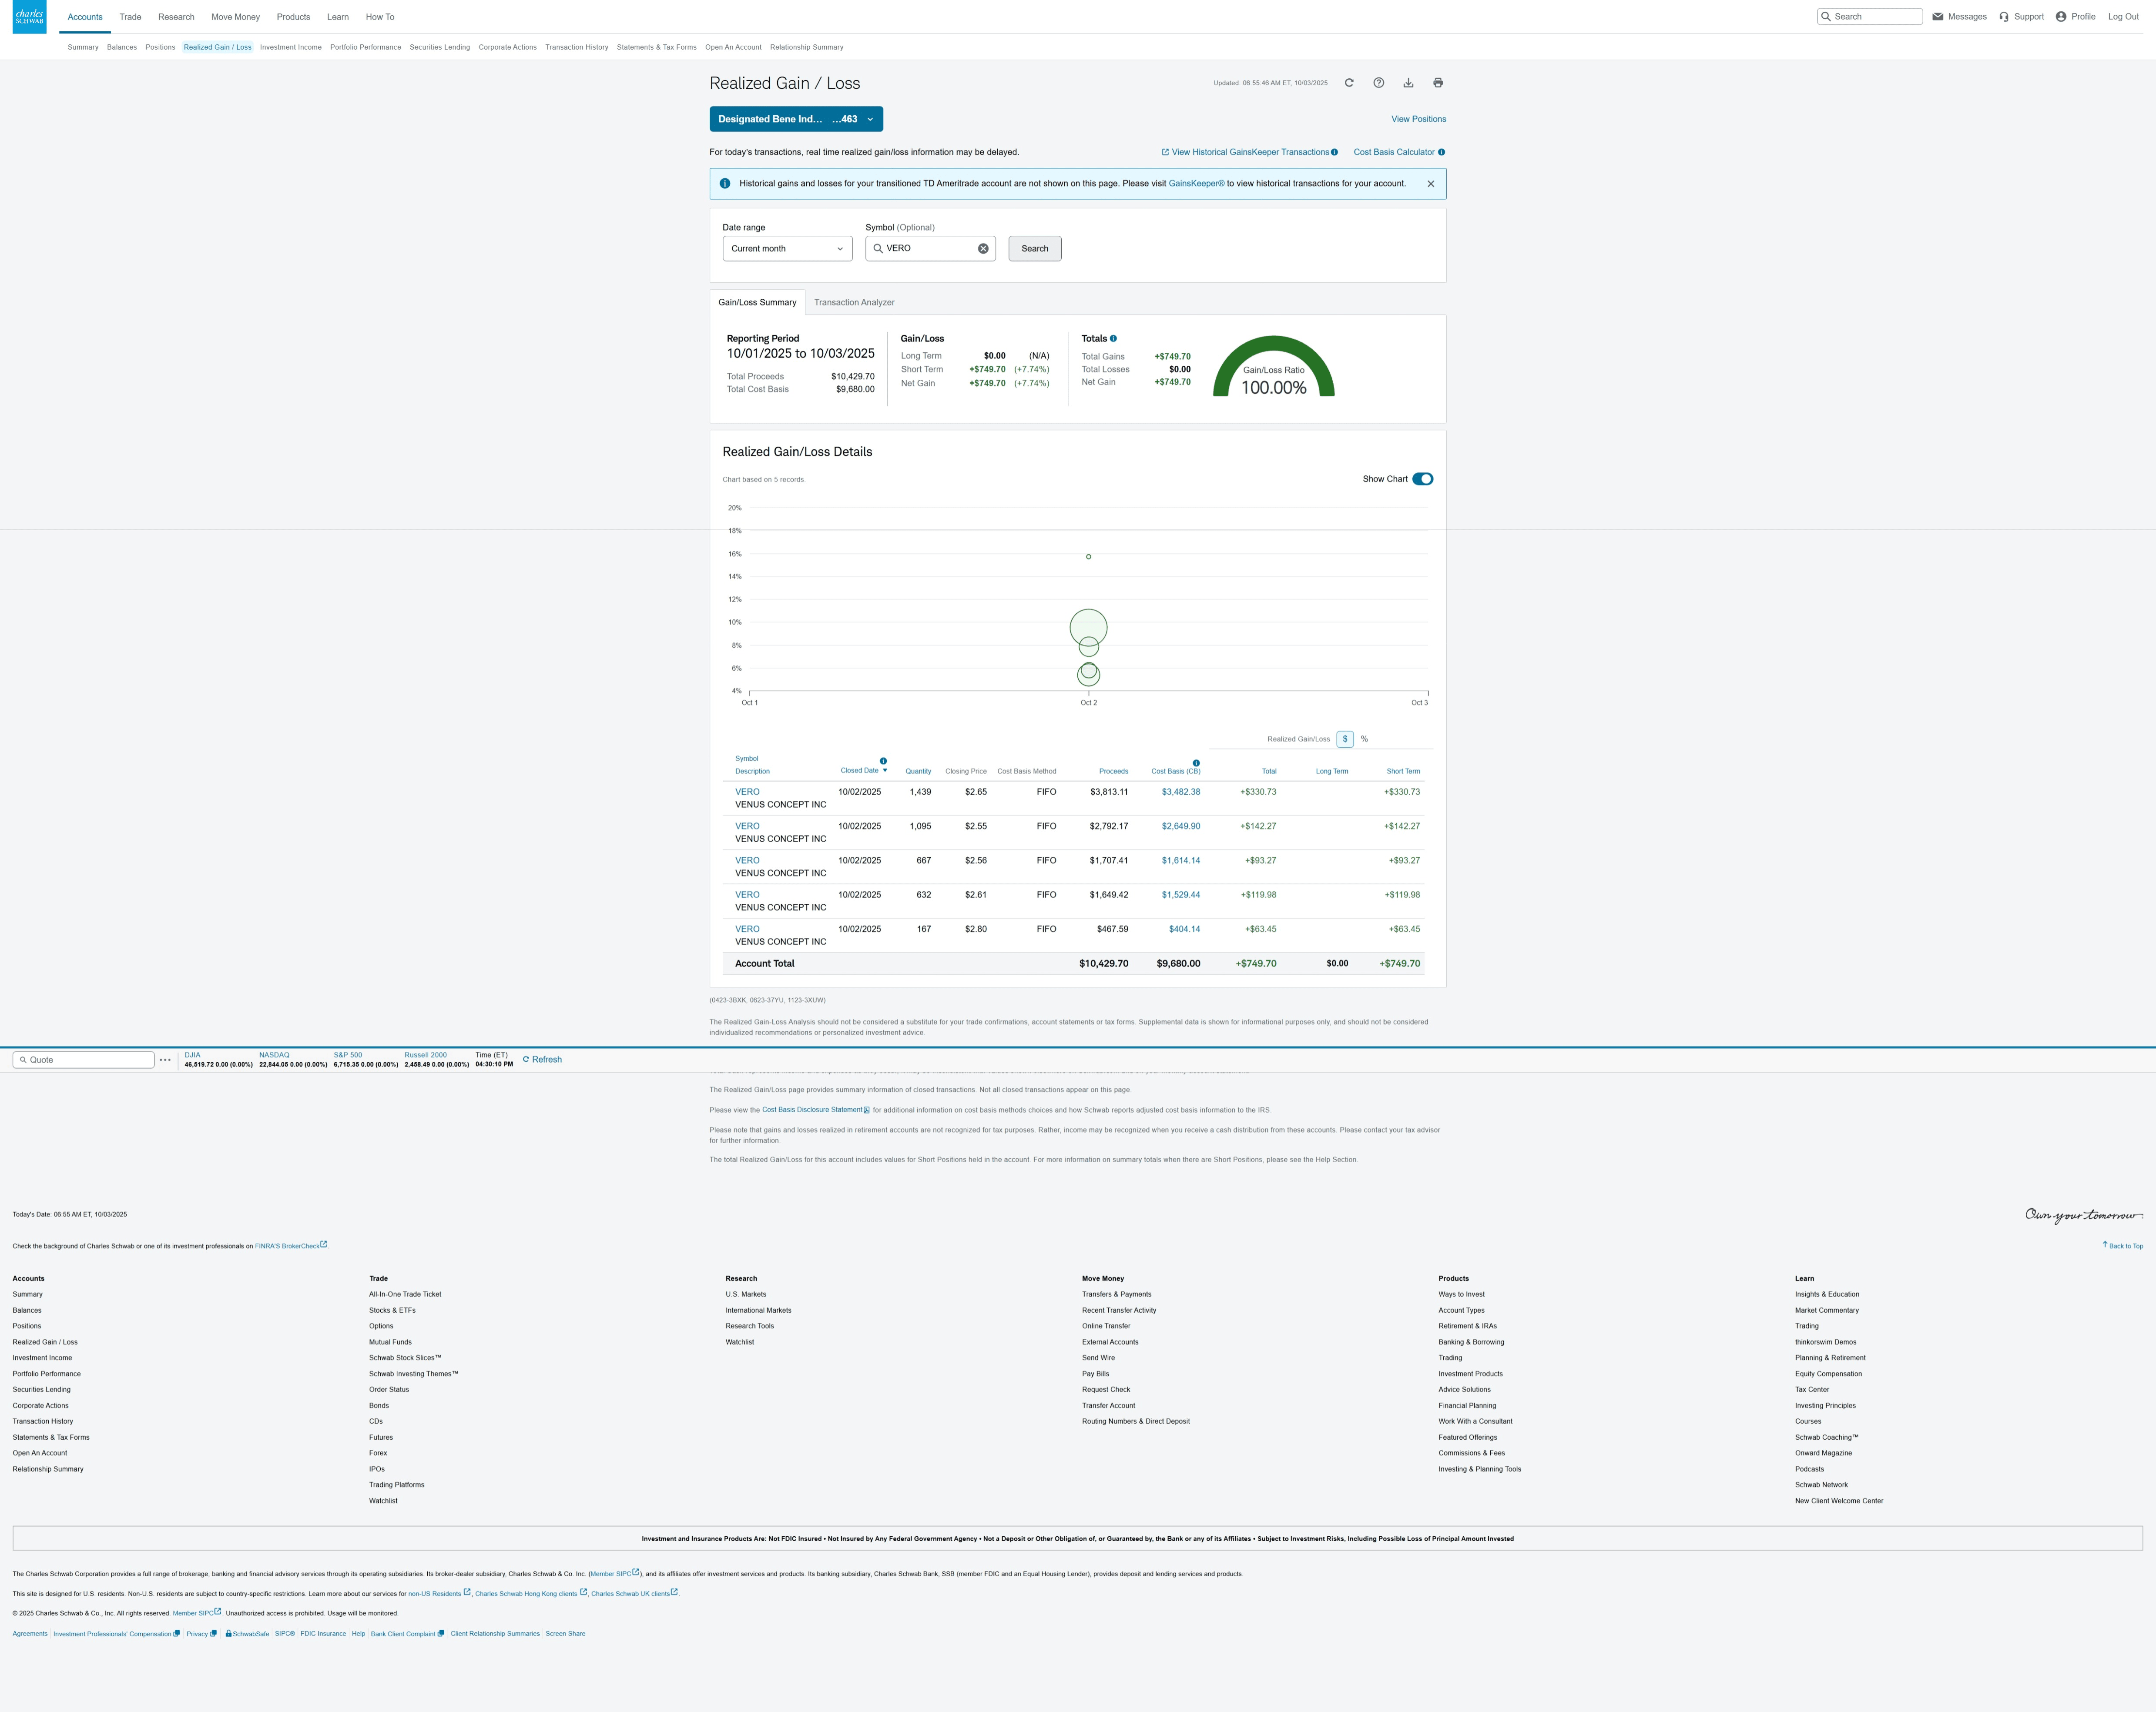Click the refresh icon beside updated timestamp
Image resolution: width=2156 pixels, height=1712 pixels.
(x=1349, y=83)
